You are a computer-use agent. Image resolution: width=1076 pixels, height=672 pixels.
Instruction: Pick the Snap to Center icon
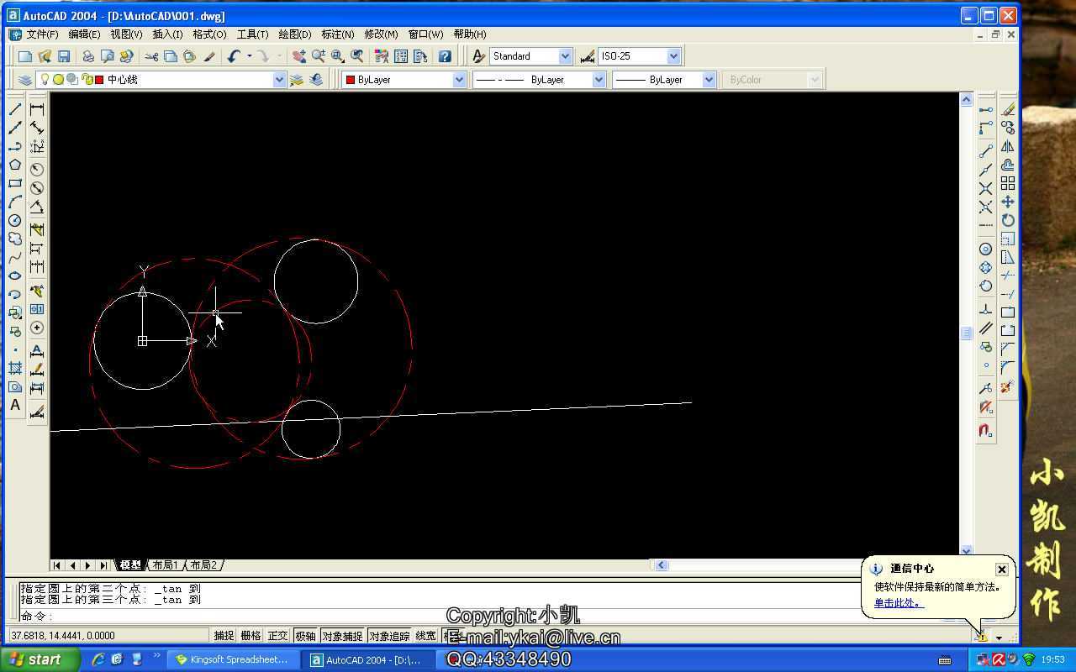pos(986,249)
